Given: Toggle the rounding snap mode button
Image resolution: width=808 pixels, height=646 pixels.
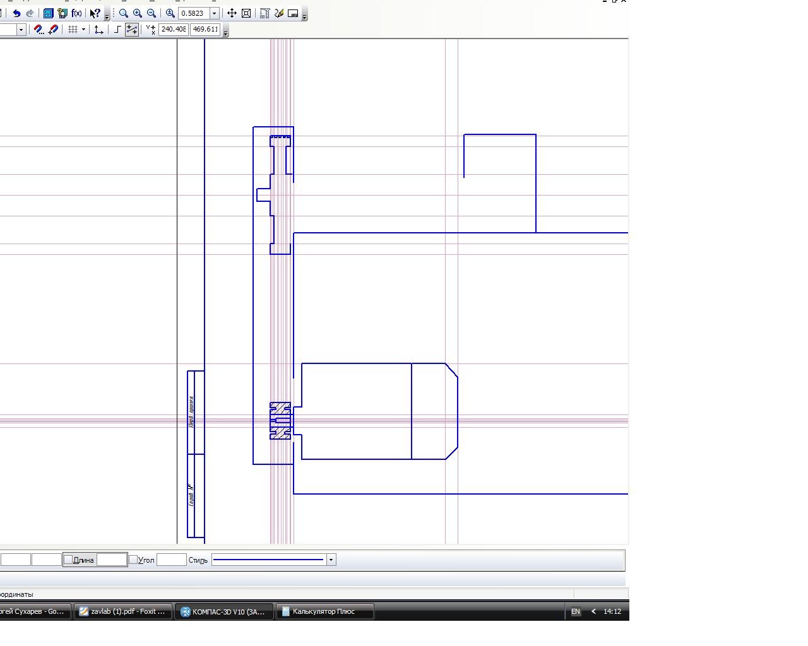Looking at the screenshot, I should 132,30.
